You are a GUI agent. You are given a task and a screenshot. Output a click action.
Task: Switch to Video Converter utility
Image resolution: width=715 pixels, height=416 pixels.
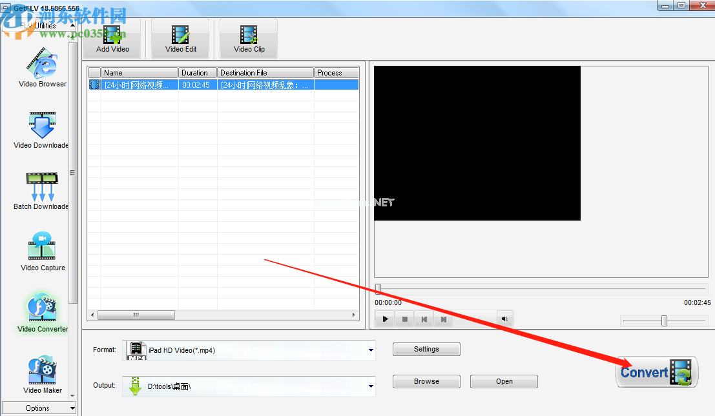(43, 313)
